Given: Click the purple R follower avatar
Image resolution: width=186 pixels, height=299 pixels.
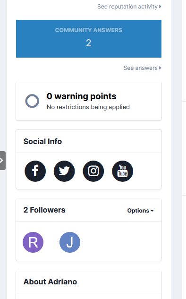Looking at the screenshot, I should [33, 242].
